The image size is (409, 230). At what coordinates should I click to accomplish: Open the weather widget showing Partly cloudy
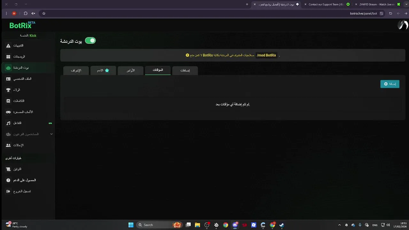pyautogui.click(x=17, y=225)
